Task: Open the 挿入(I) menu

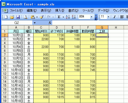Action: (x=60, y=11)
